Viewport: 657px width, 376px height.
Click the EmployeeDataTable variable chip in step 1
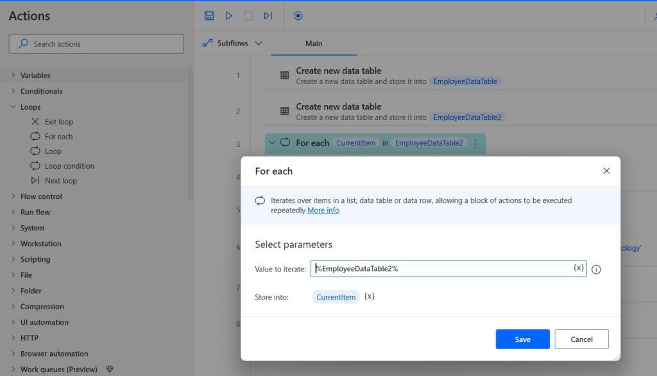point(465,81)
